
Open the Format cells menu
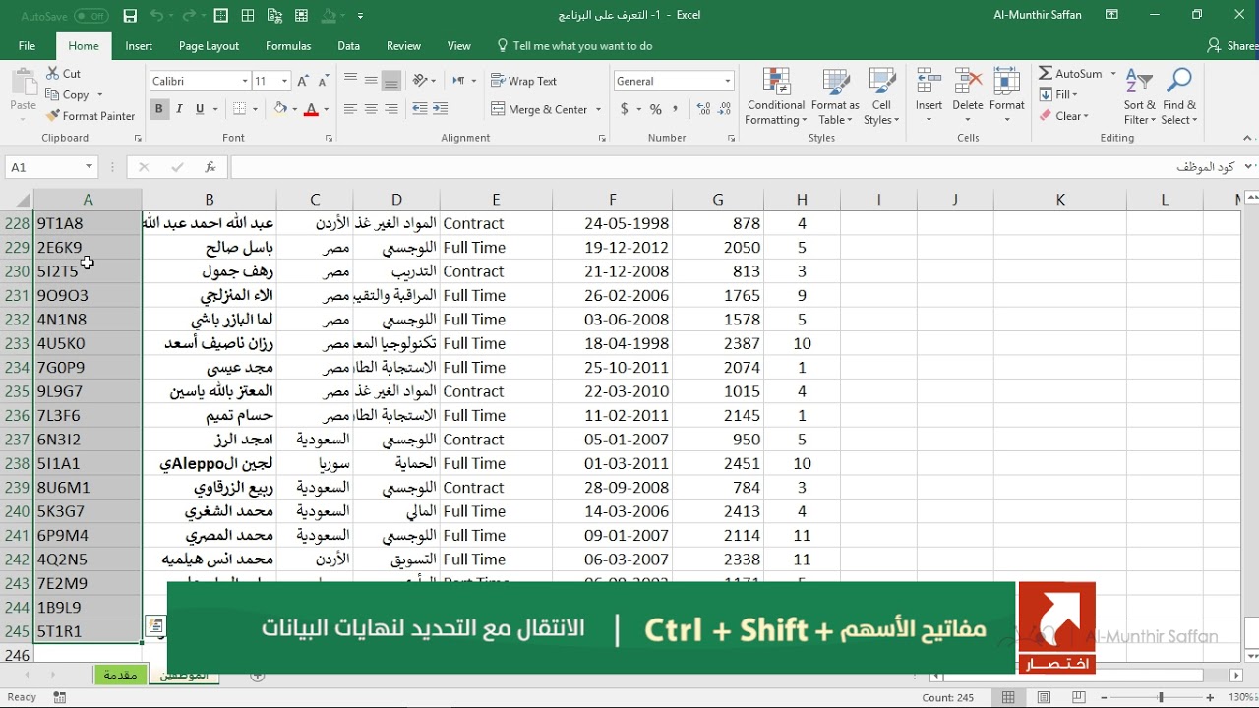1006,96
